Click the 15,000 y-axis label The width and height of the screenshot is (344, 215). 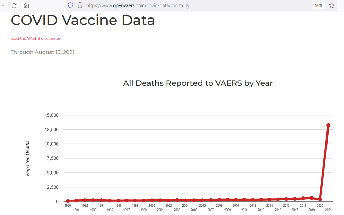(52, 115)
